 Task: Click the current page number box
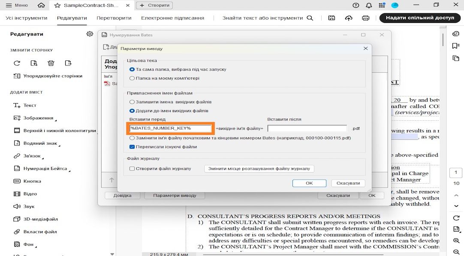click(x=456, y=173)
